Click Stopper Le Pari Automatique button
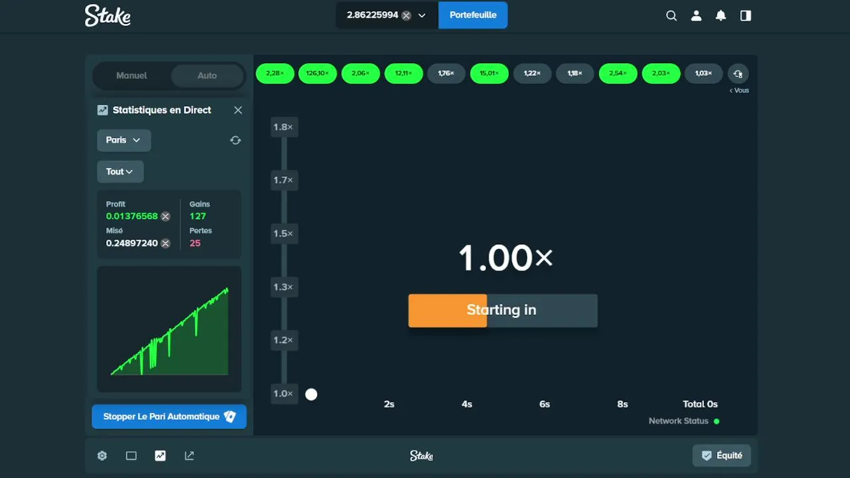Screen dimensions: 850x478 pos(169,417)
